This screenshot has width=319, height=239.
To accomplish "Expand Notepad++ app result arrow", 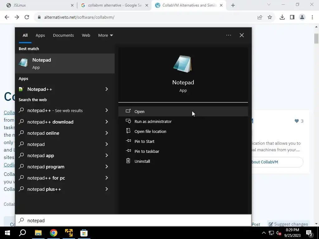I will point(107,89).
